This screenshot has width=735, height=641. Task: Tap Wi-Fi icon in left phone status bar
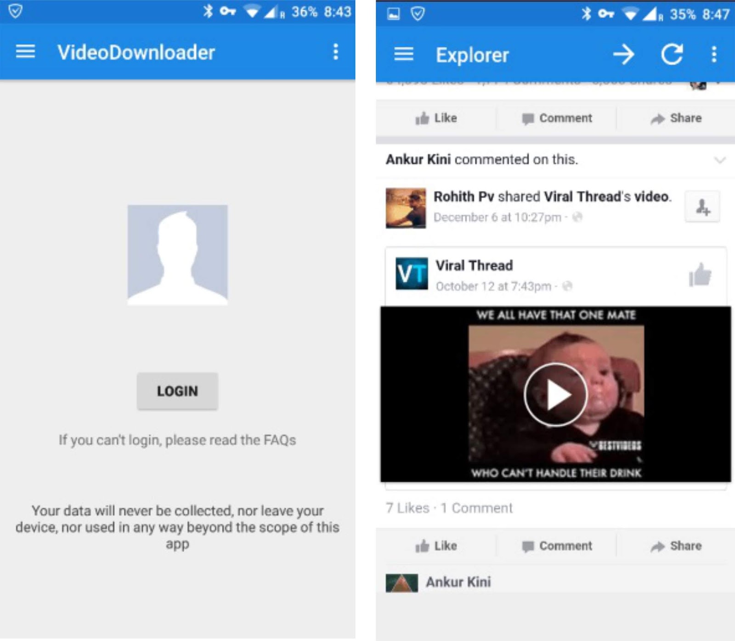[x=252, y=11]
